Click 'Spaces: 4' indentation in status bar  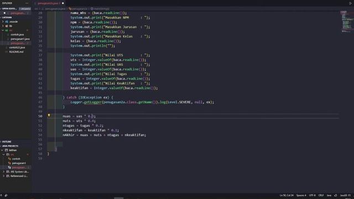301,195
